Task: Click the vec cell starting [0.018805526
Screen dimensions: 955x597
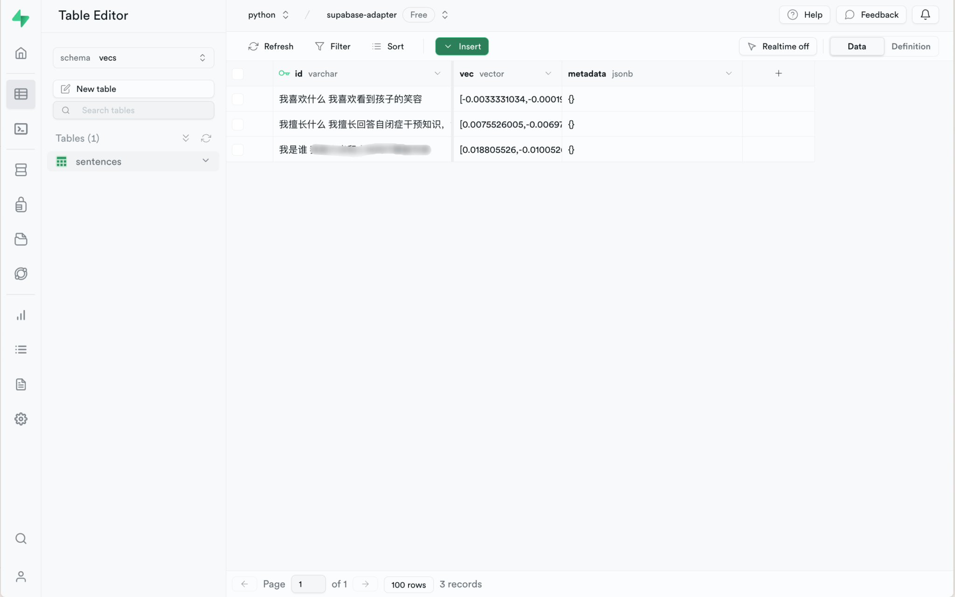Action: point(507,150)
